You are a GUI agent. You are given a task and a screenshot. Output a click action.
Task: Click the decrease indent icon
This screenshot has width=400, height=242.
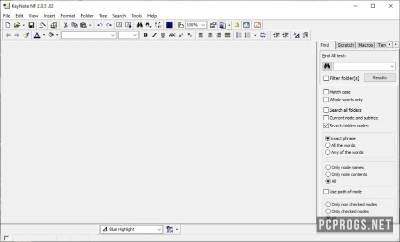(x=276, y=35)
